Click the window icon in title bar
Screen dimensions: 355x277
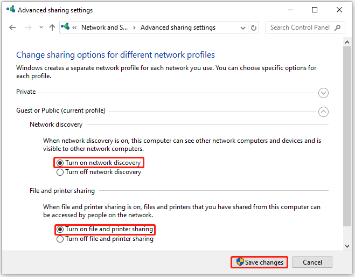coord(10,10)
